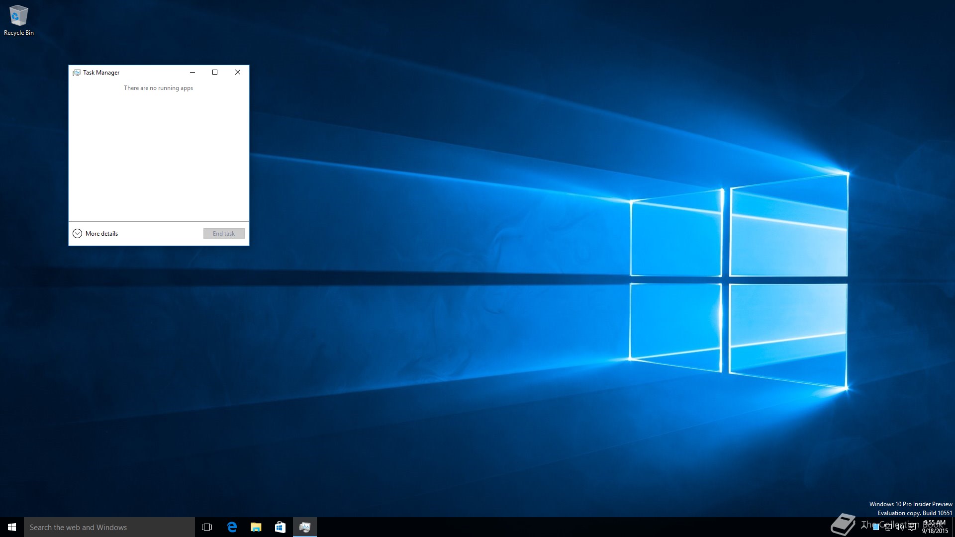Open the Windows Start menu
The image size is (955, 537).
click(x=12, y=527)
